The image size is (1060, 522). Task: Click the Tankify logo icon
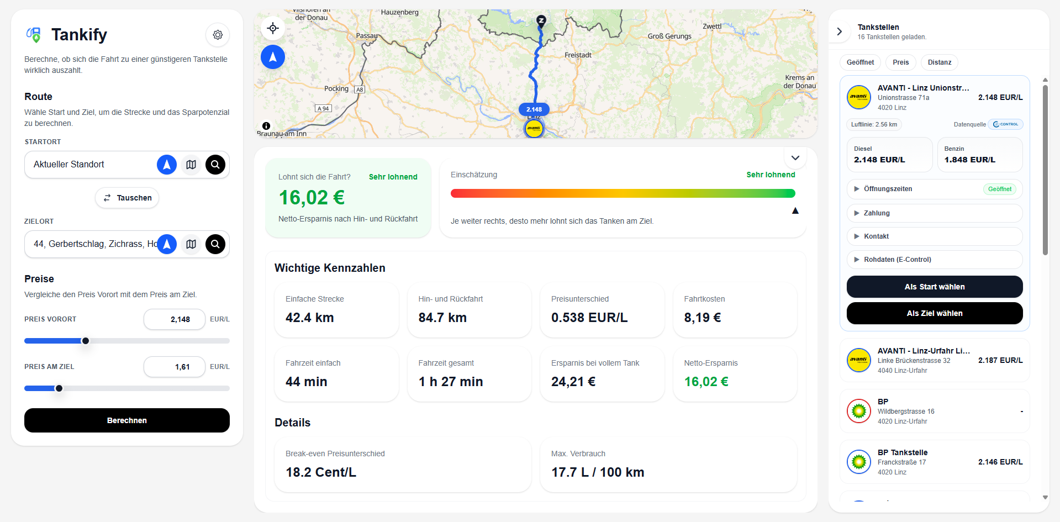click(34, 35)
